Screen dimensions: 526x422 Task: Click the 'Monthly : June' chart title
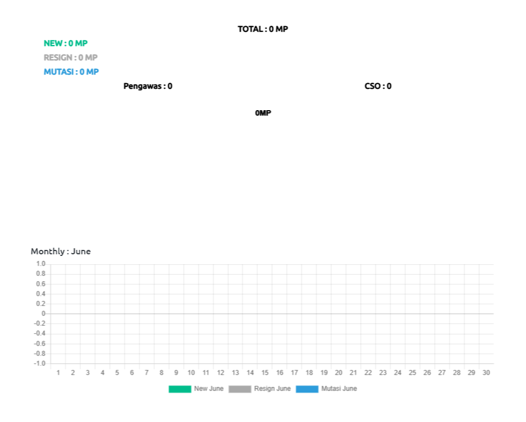(x=61, y=251)
